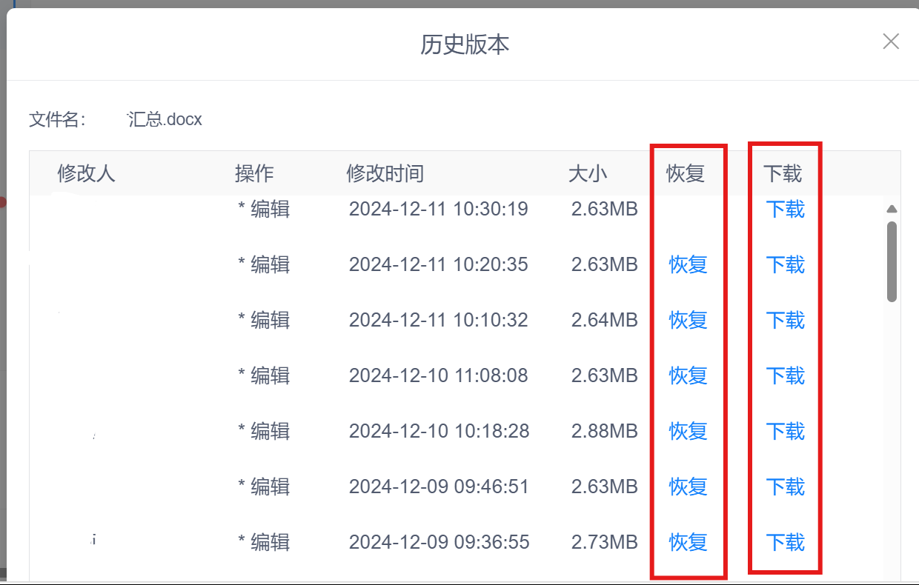Viewport: 919px width, 585px height.
Task: Download the 2.73MB version from 2024-12-09
Action: click(x=784, y=543)
